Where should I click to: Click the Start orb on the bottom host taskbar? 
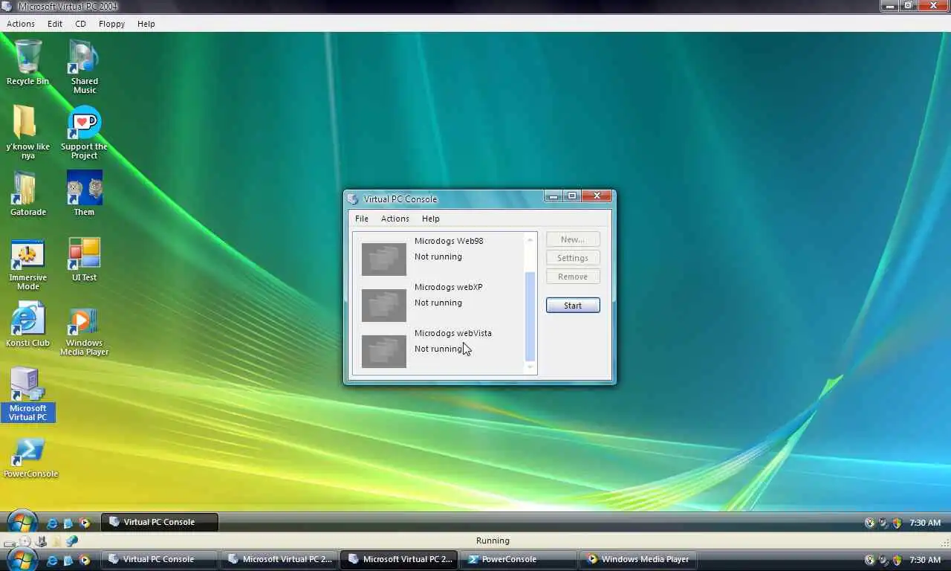[22, 559]
